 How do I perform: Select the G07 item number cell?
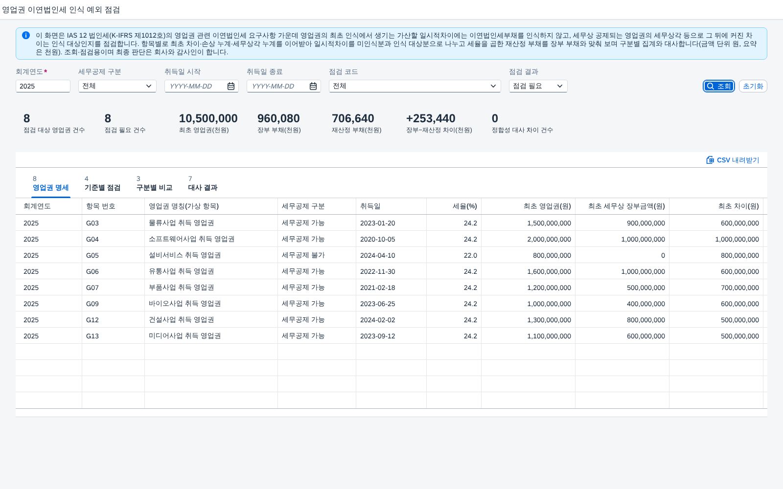pyautogui.click(x=114, y=288)
